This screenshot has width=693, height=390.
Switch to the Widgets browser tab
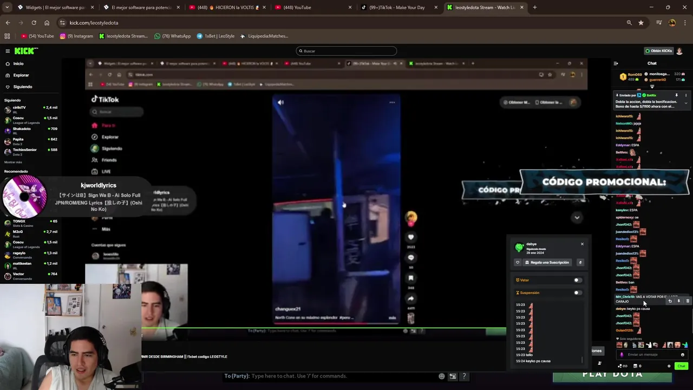click(x=55, y=8)
